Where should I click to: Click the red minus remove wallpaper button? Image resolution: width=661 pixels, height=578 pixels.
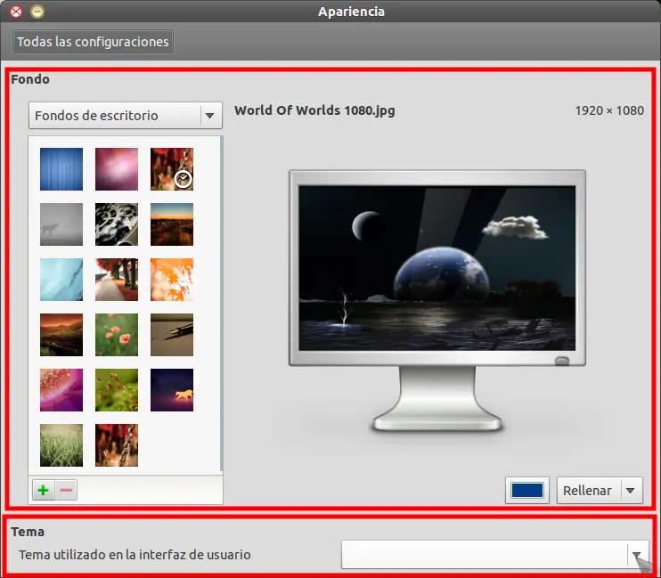pyautogui.click(x=66, y=490)
